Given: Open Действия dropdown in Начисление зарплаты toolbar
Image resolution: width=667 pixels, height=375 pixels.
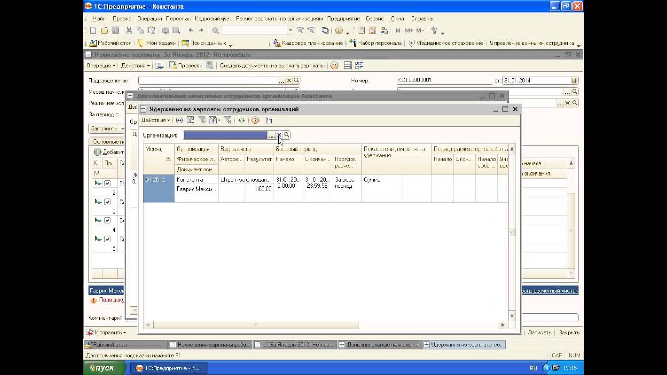Looking at the screenshot, I should click(135, 66).
